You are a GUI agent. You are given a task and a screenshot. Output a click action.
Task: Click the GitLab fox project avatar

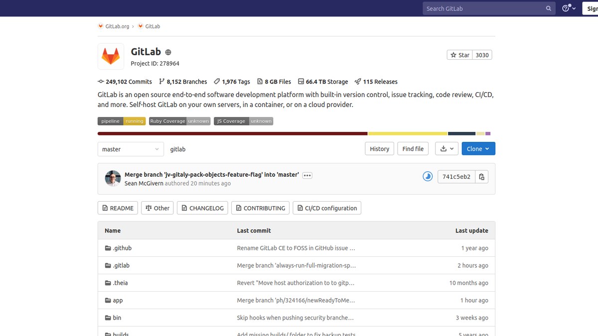coord(111,56)
